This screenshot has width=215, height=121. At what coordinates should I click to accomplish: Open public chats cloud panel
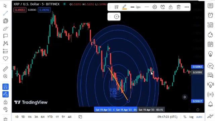pyautogui.click(x=210, y=66)
